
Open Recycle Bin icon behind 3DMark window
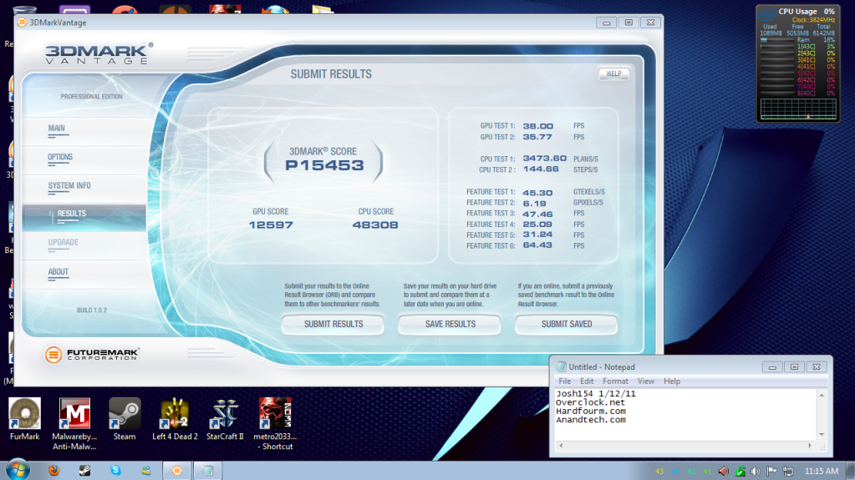(x=24, y=10)
